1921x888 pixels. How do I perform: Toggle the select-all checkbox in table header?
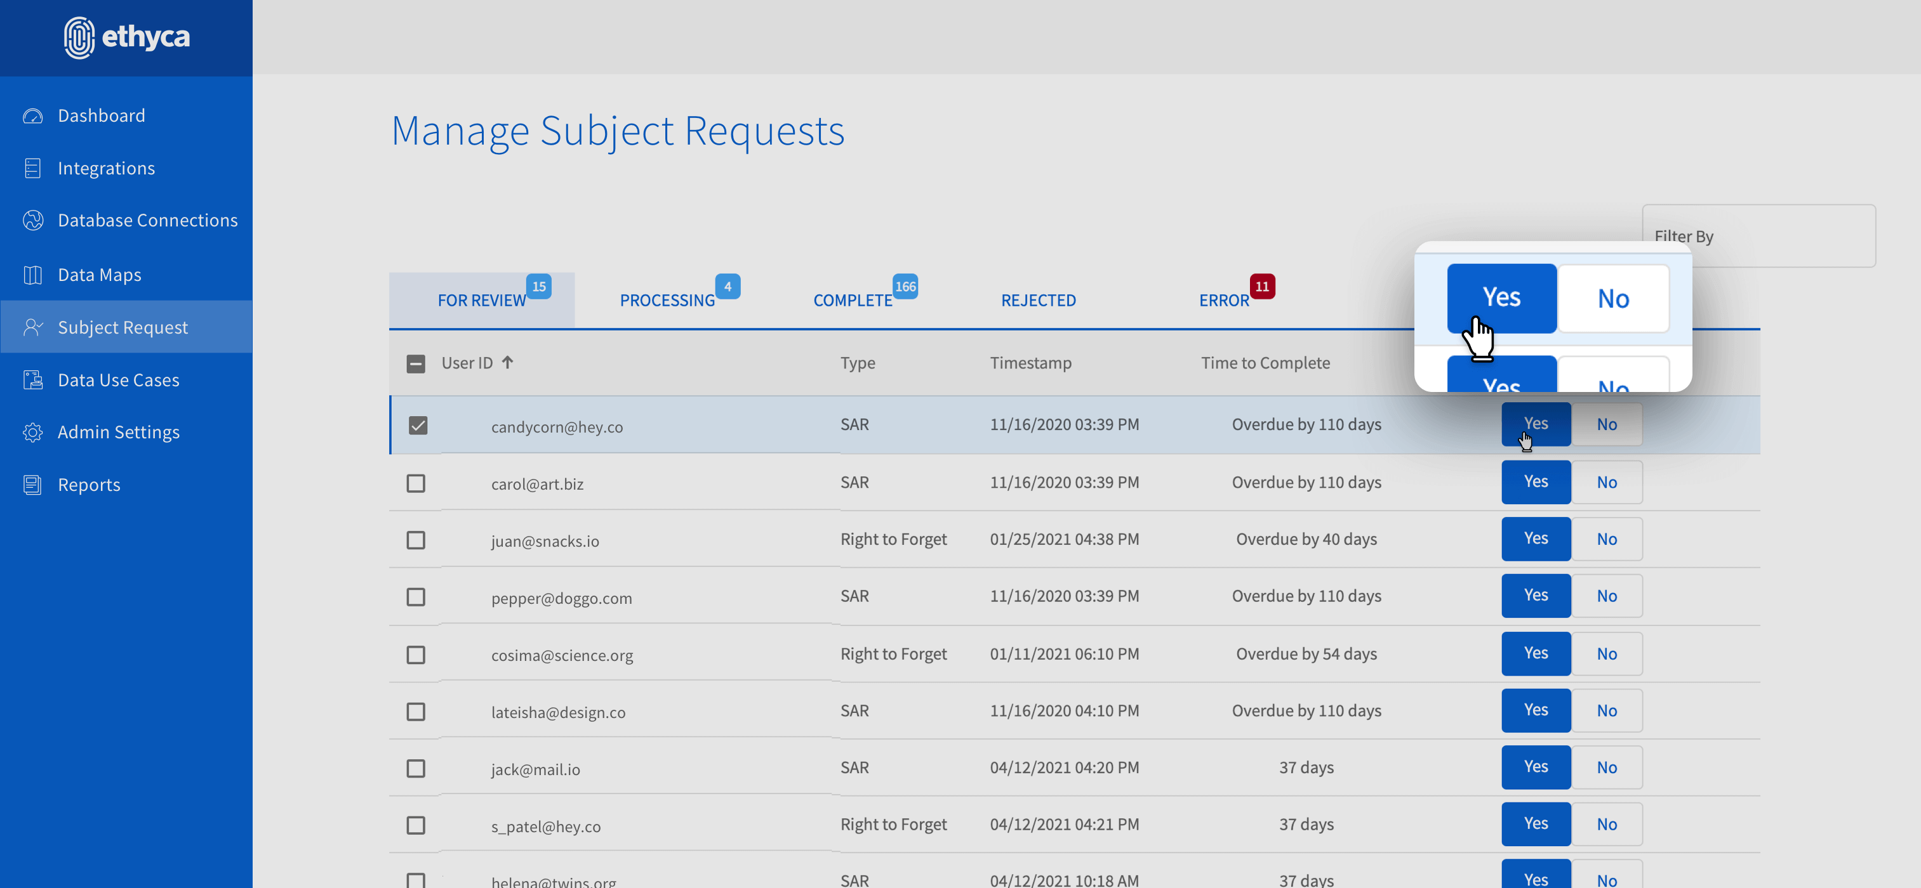pyautogui.click(x=416, y=363)
